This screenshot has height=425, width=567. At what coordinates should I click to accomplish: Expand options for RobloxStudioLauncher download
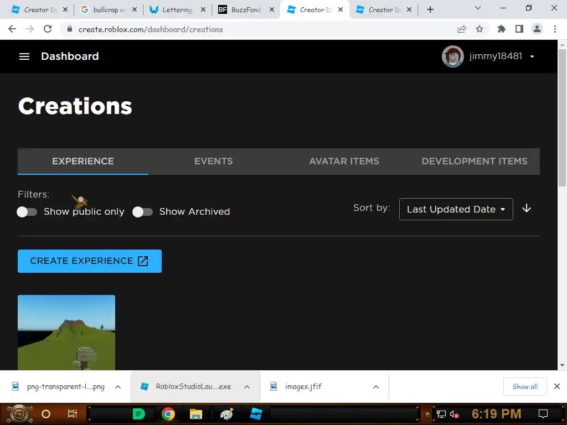[247, 387]
